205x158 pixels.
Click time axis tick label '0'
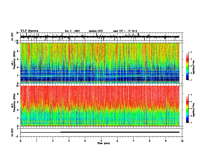point(20,141)
